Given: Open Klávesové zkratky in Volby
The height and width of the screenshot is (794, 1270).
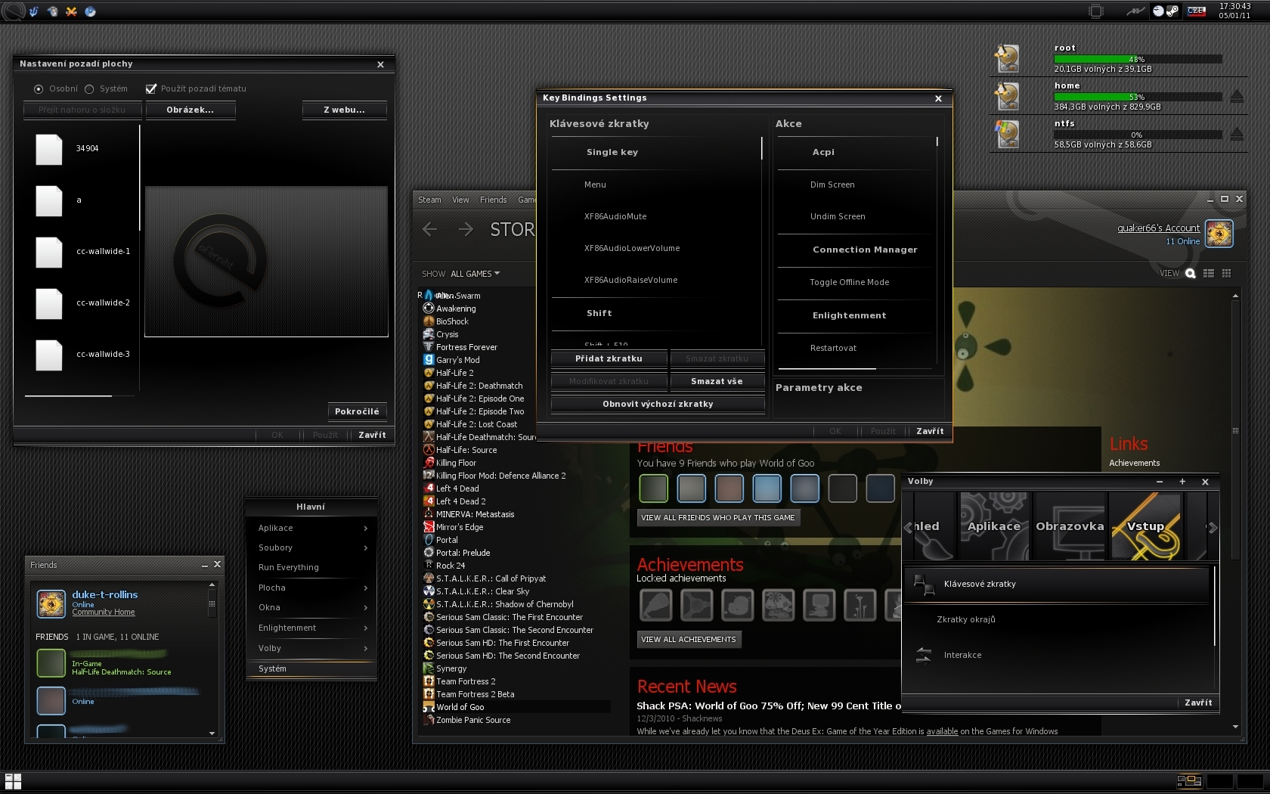Looking at the screenshot, I should 1057,584.
